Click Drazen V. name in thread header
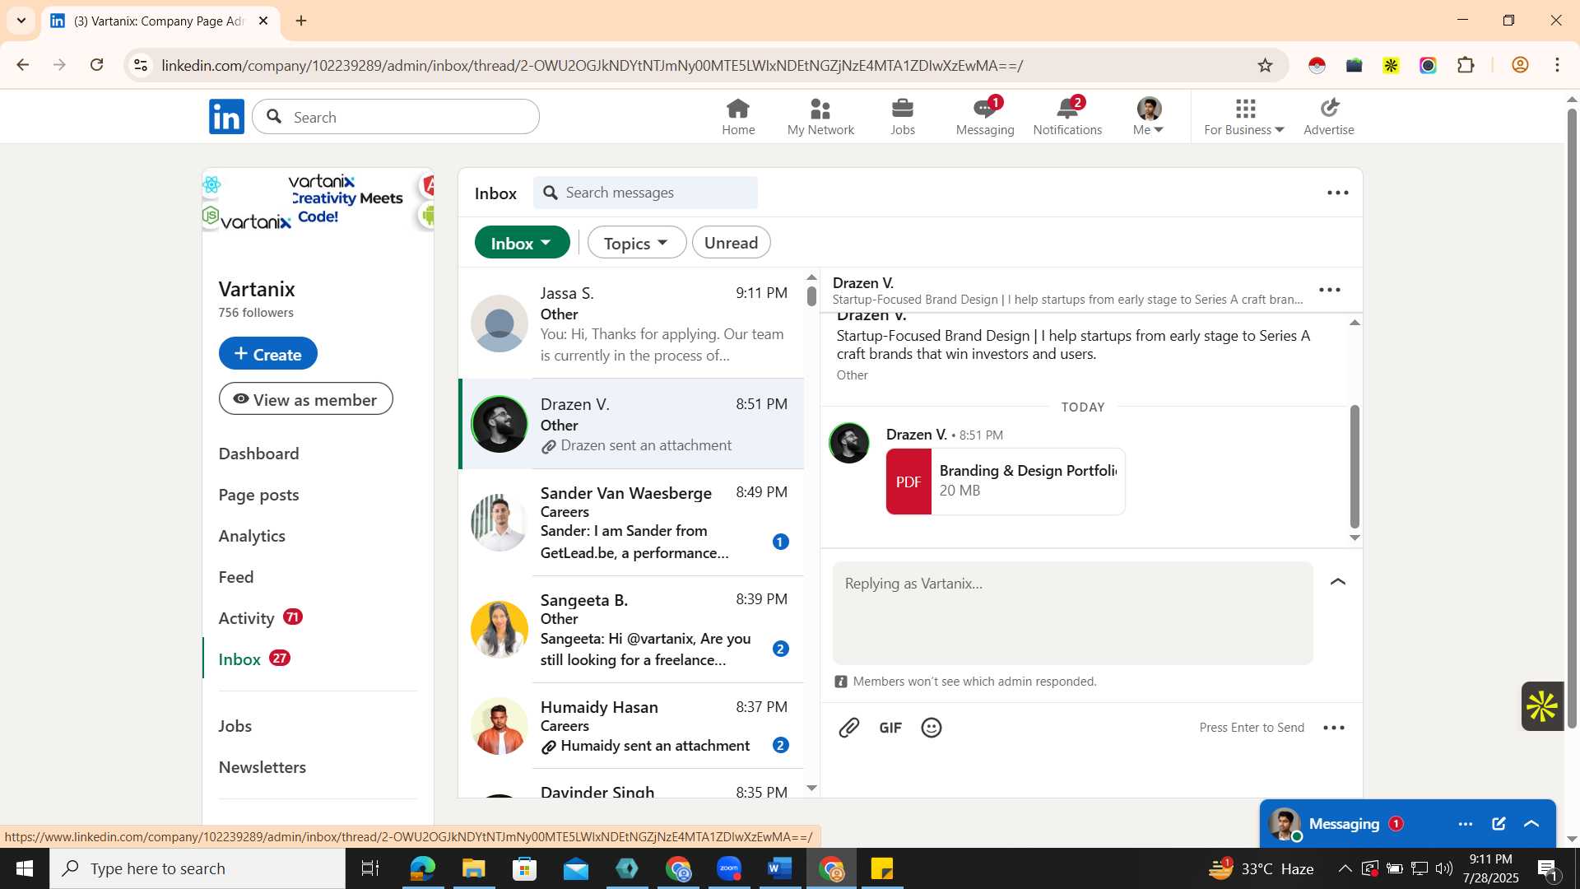1580x889 pixels. pos(863,283)
